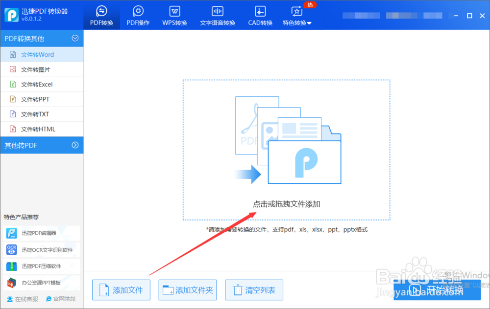Click the folder-plus icon in 添加文件夹

point(168,290)
